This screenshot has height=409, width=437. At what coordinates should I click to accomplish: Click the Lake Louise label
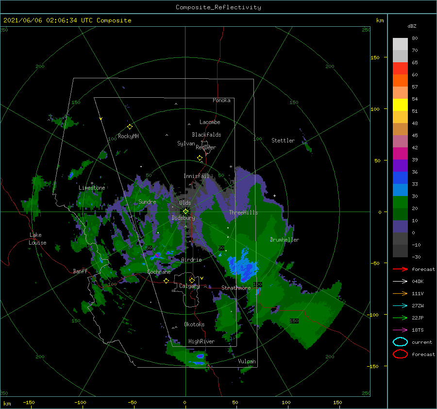pyautogui.click(x=38, y=239)
